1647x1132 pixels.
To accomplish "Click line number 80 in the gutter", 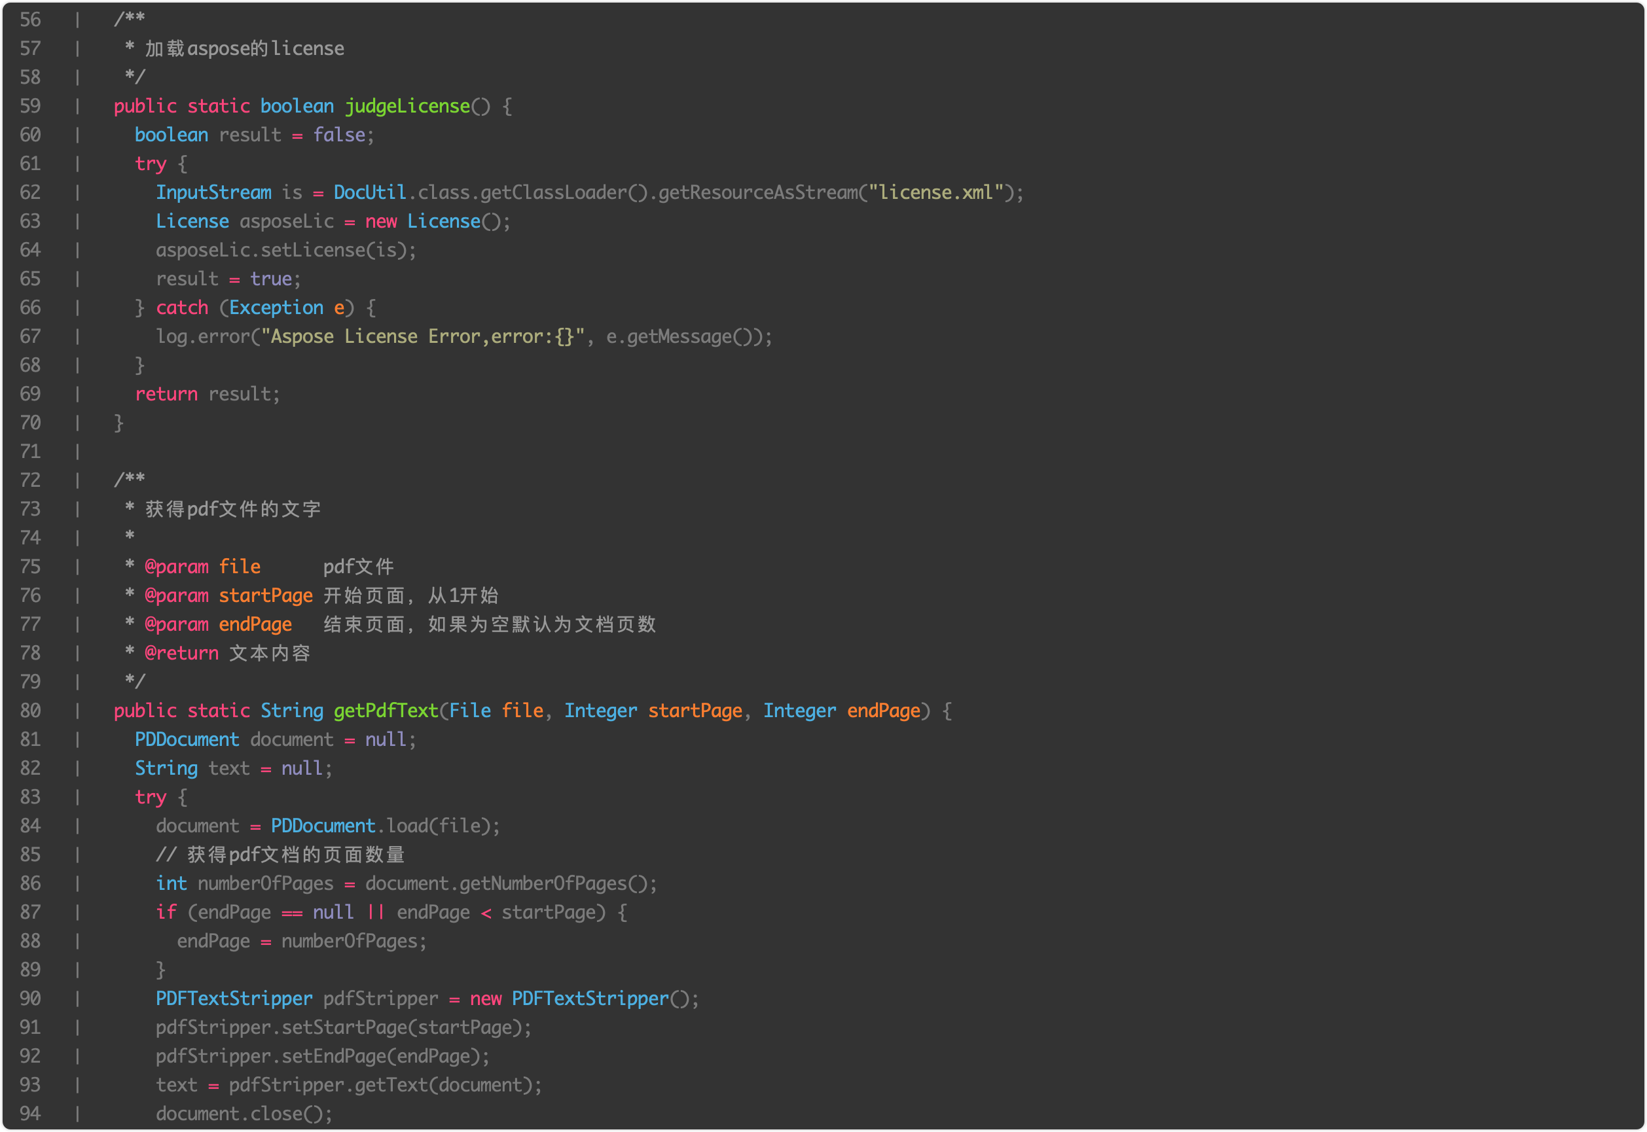I will [30, 711].
